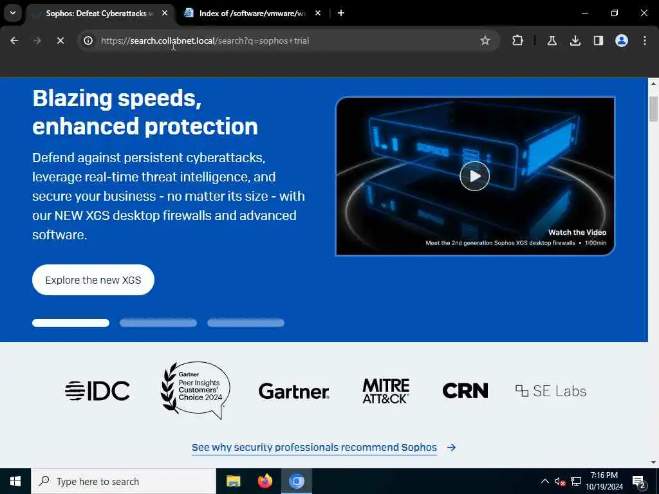659x494 pixels.
Task: Open the network tray icon
Action: tap(576, 481)
